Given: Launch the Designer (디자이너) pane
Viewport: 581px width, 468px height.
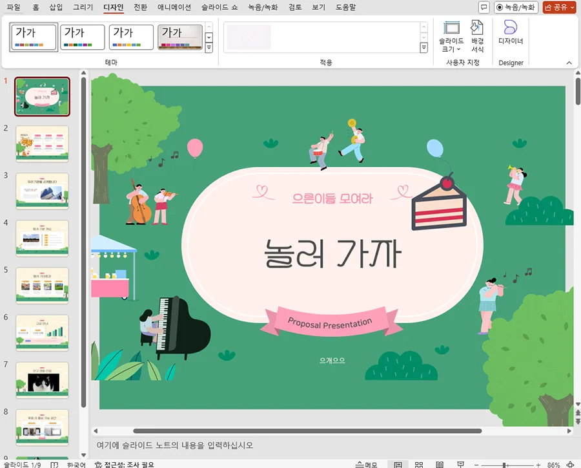Looking at the screenshot, I should (x=510, y=36).
